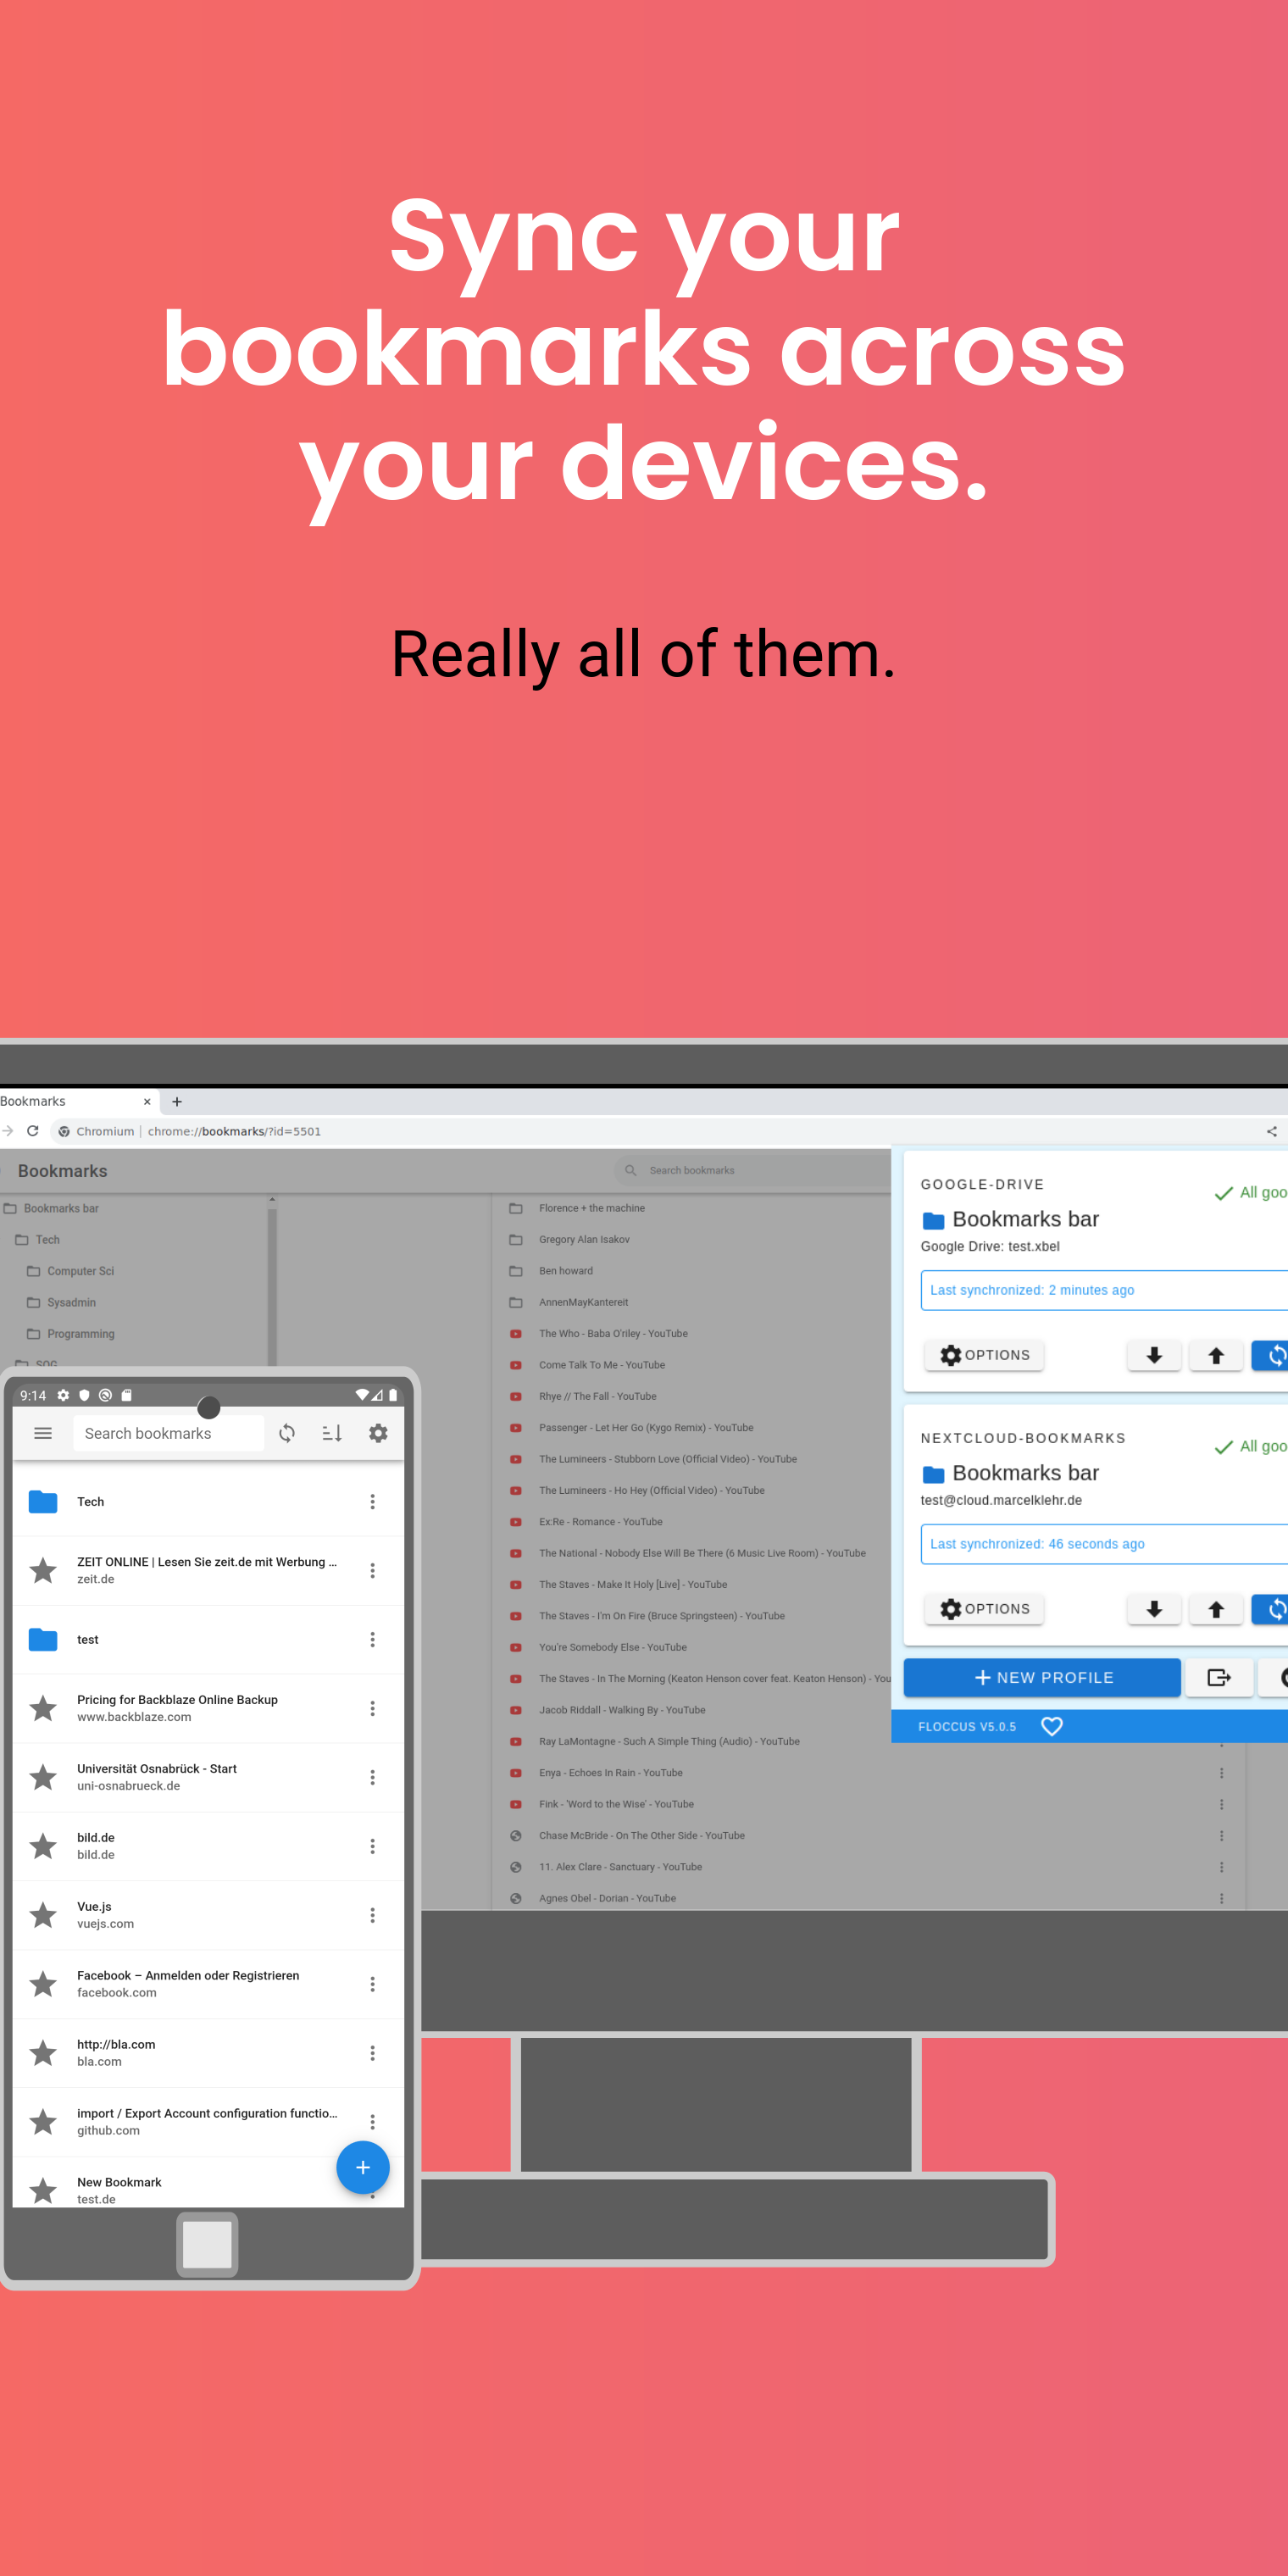Image resolution: width=1288 pixels, height=2576 pixels.
Task: Open more options for Tech folder
Action: click(x=372, y=1501)
